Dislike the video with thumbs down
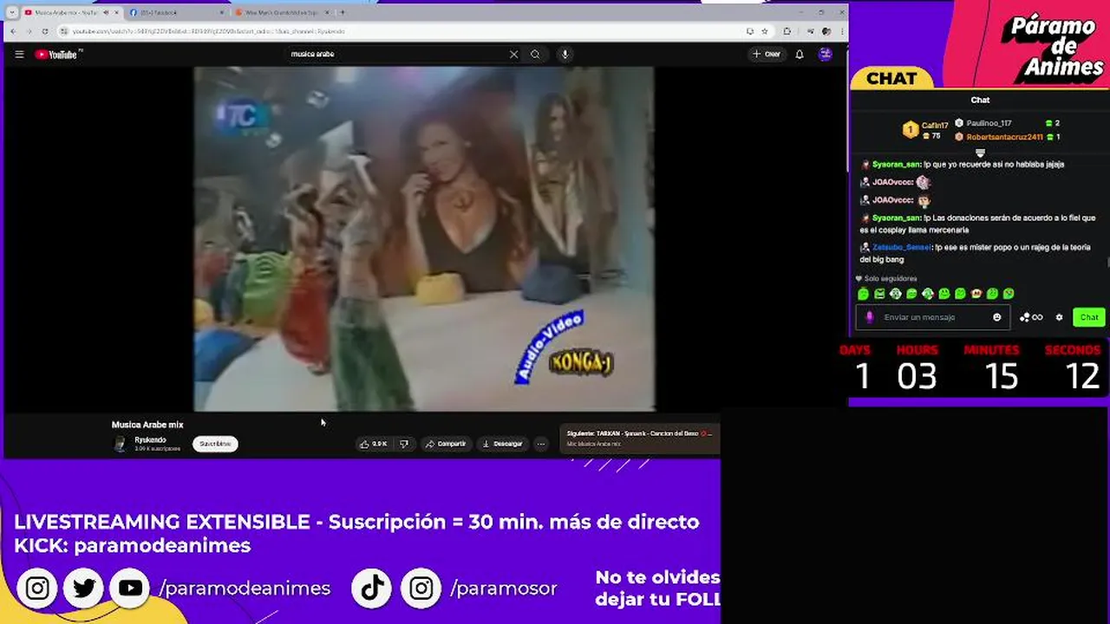Viewport: 1110px width, 624px height. point(404,444)
